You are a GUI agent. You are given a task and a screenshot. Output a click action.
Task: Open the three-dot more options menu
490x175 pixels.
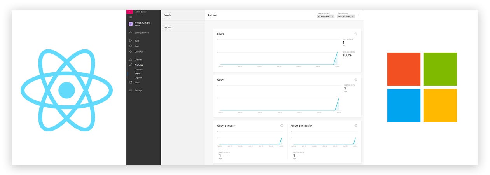click(358, 16)
